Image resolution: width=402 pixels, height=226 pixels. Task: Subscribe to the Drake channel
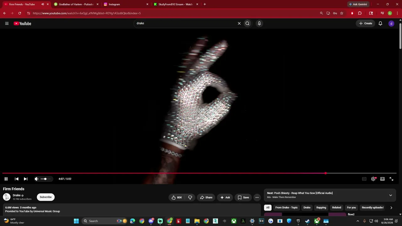click(46, 197)
